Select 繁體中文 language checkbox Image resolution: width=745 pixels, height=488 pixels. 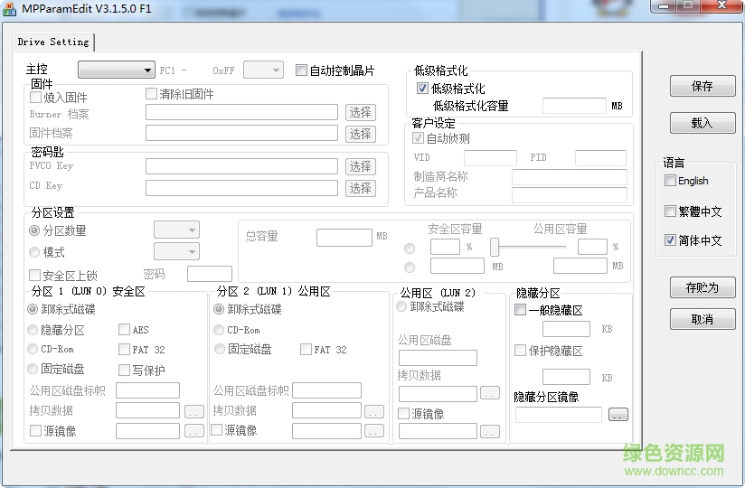click(x=670, y=211)
